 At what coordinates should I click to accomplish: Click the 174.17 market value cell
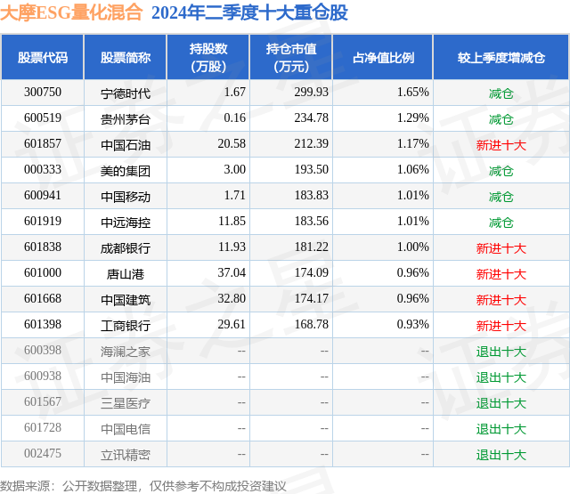tap(311, 298)
